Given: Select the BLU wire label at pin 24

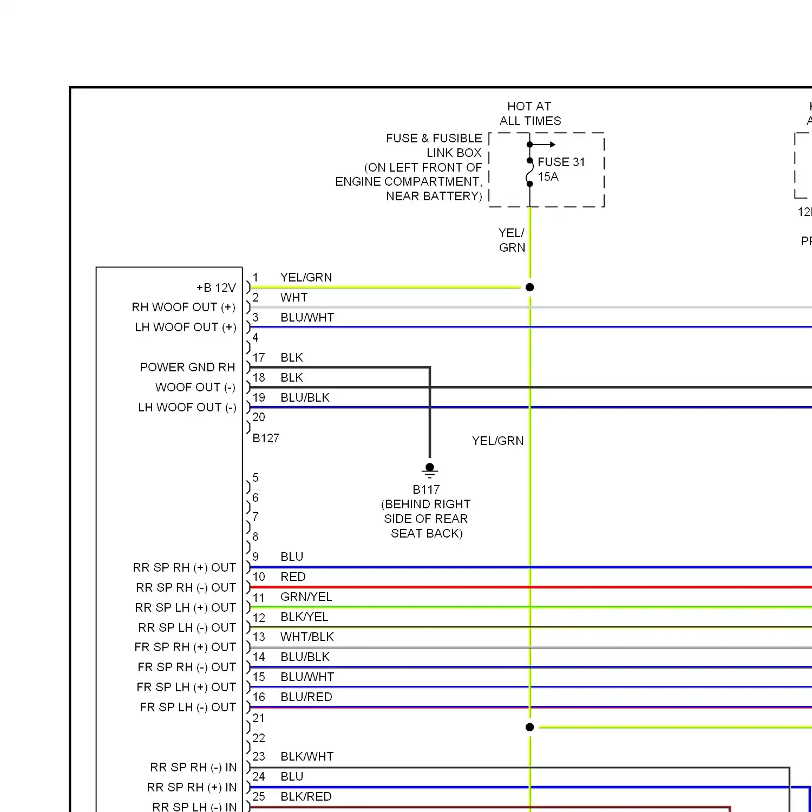Looking at the screenshot, I should (x=292, y=777).
